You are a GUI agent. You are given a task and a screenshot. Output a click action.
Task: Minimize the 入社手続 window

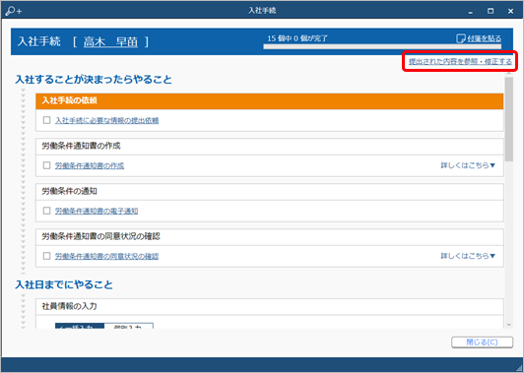471,11
